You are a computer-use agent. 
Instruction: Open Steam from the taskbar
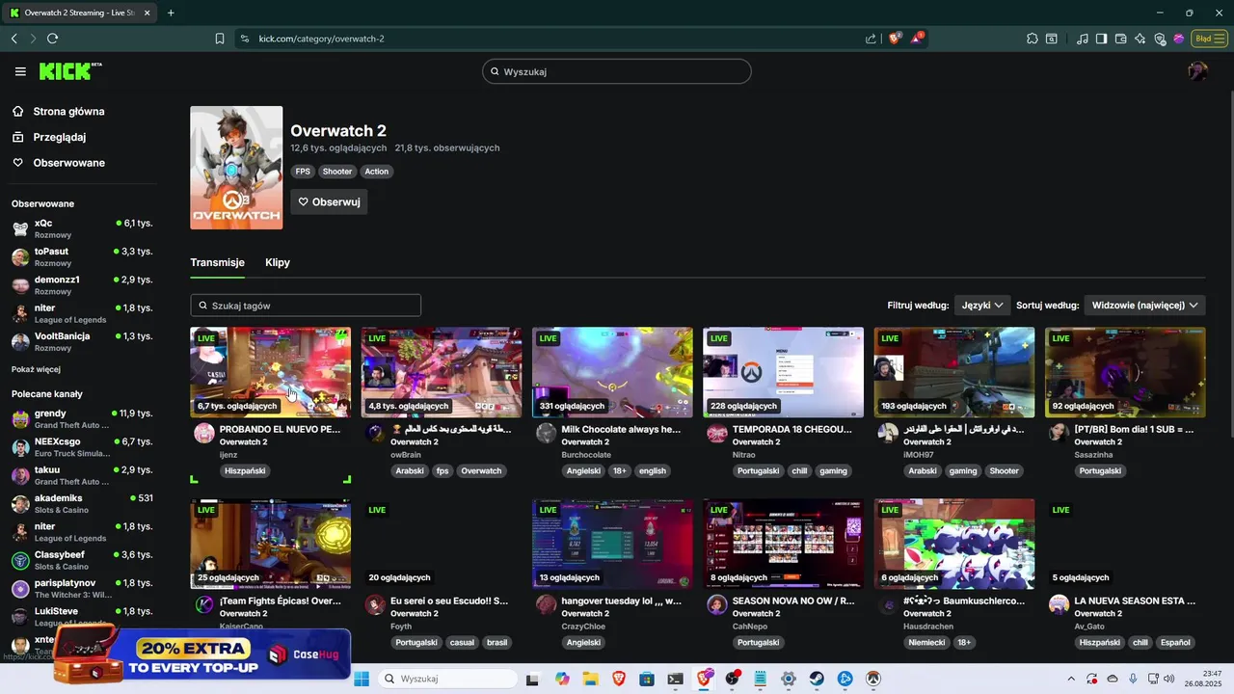(816, 679)
